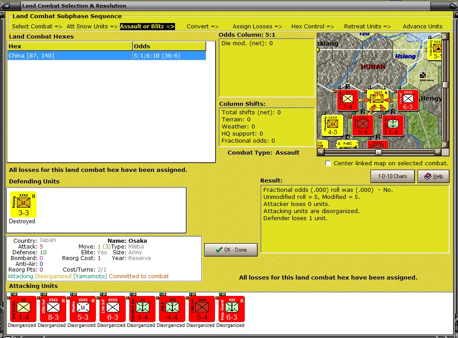Click the Chungking 4-3 militia counter on map
The image size is (458, 338).
[332, 125]
